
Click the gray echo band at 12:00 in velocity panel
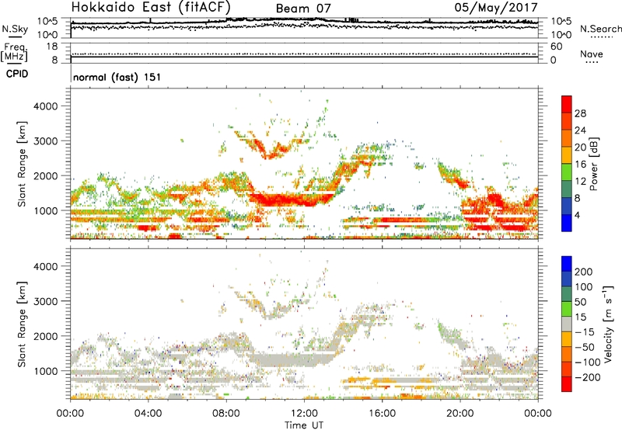pos(304,359)
